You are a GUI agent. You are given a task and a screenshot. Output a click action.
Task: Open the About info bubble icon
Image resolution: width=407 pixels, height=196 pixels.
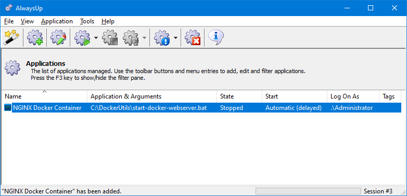(x=215, y=38)
